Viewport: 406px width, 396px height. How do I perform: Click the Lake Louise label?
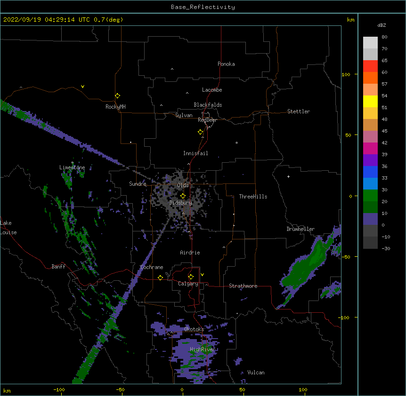(x=8, y=228)
